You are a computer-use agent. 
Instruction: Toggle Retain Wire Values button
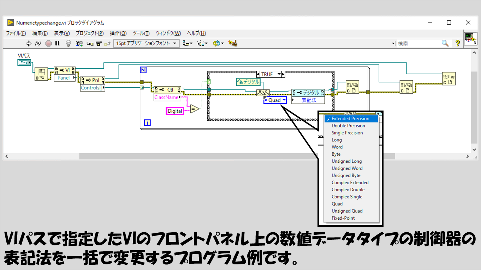[x=79, y=43]
